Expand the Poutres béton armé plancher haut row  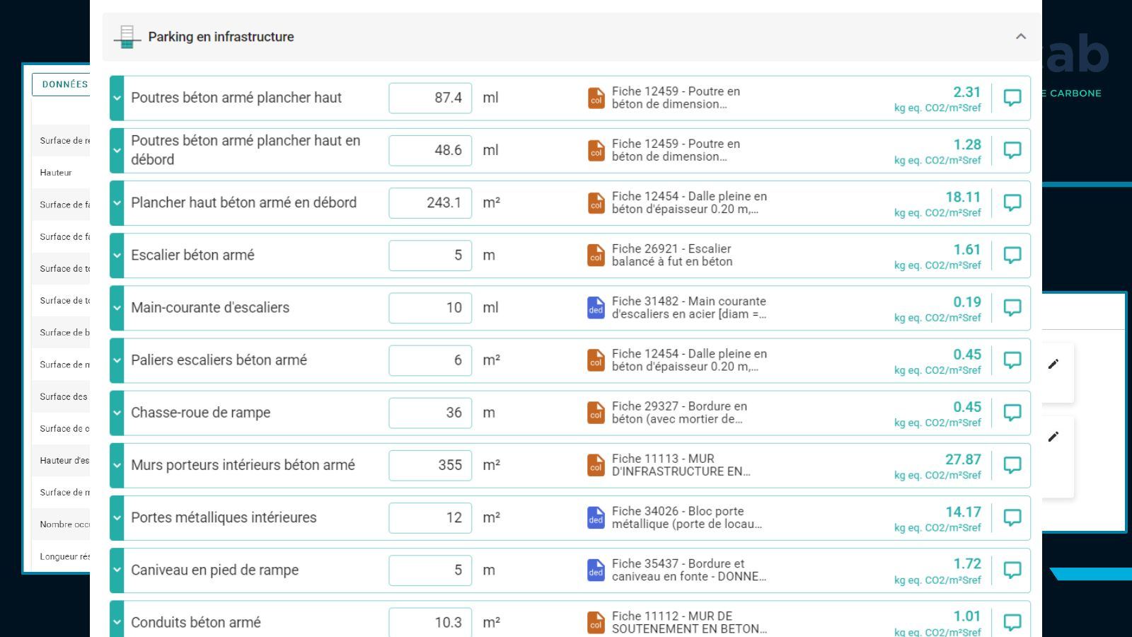tap(117, 98)
